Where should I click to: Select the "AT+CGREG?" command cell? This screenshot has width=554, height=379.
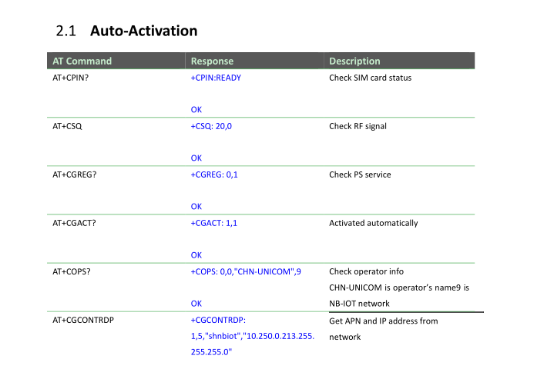tap(74, 175)
